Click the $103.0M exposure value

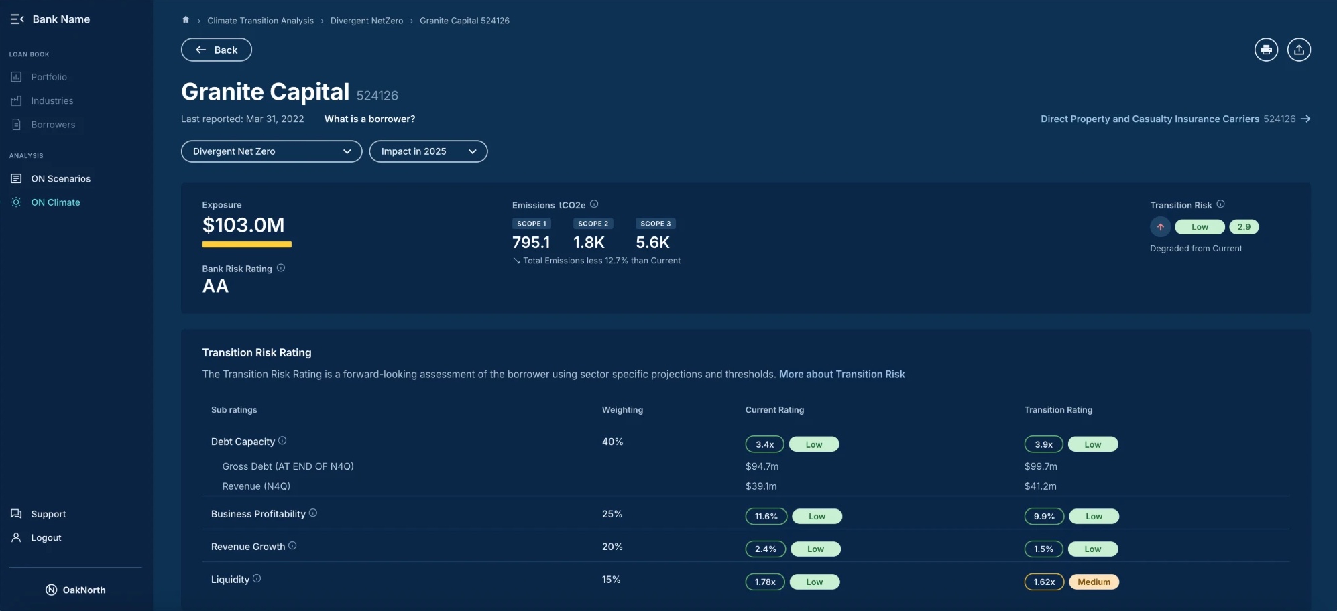(243, 225)
